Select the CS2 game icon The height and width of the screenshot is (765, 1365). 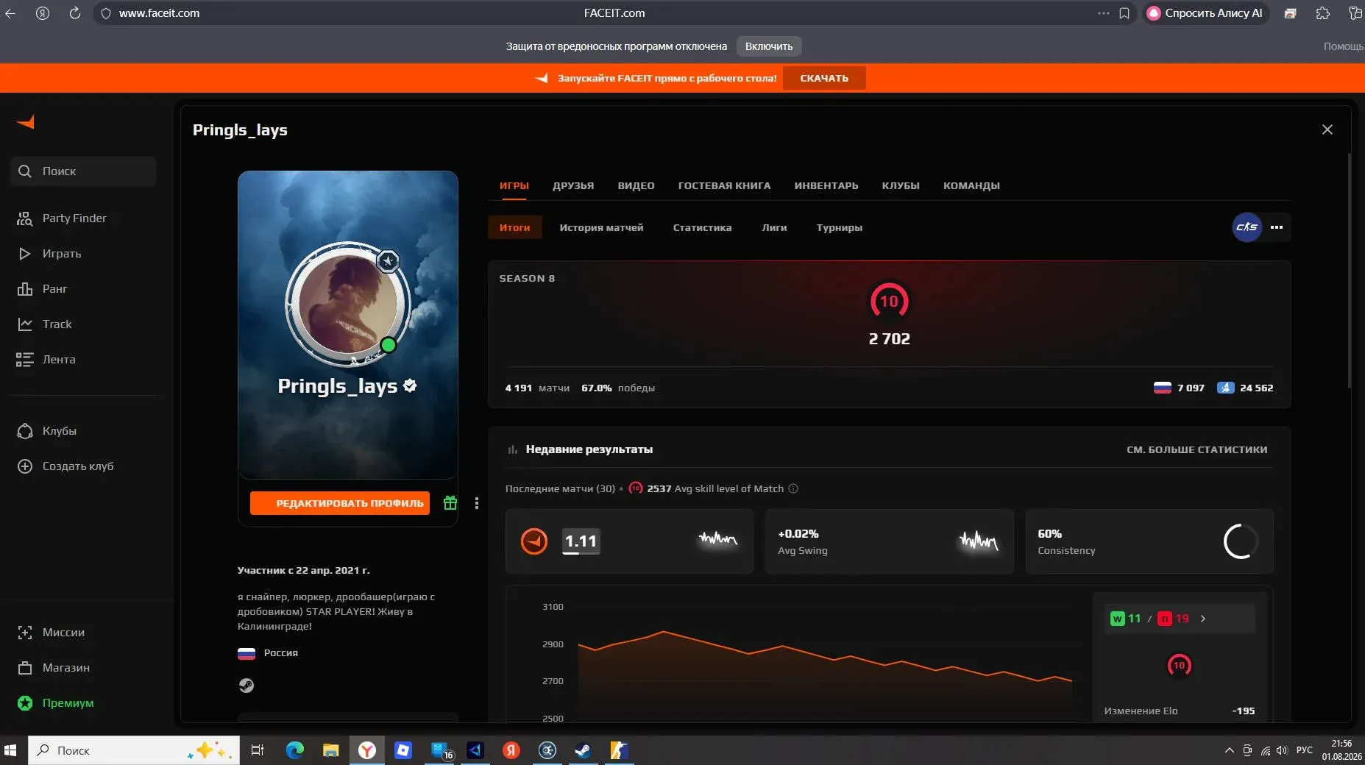click(1247, 227)
